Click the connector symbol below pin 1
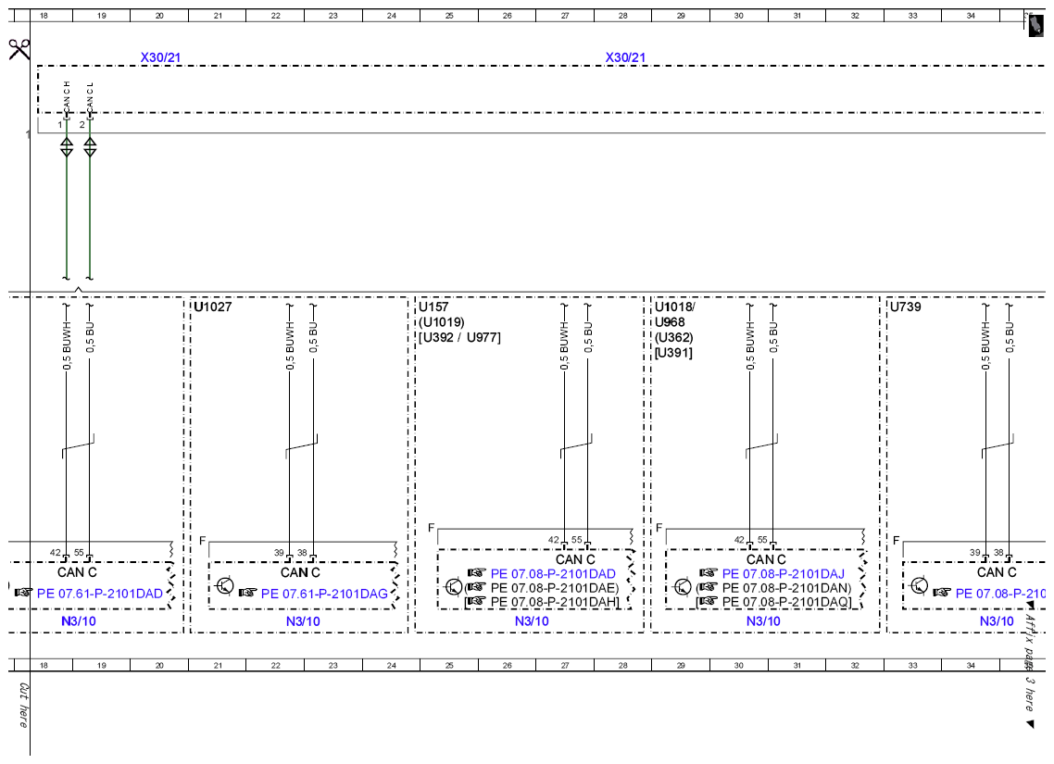1054x764 pixels. coord(67,146)
